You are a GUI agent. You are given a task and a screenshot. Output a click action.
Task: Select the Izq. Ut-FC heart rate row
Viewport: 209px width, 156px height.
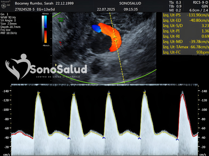[x=185, y=52]
